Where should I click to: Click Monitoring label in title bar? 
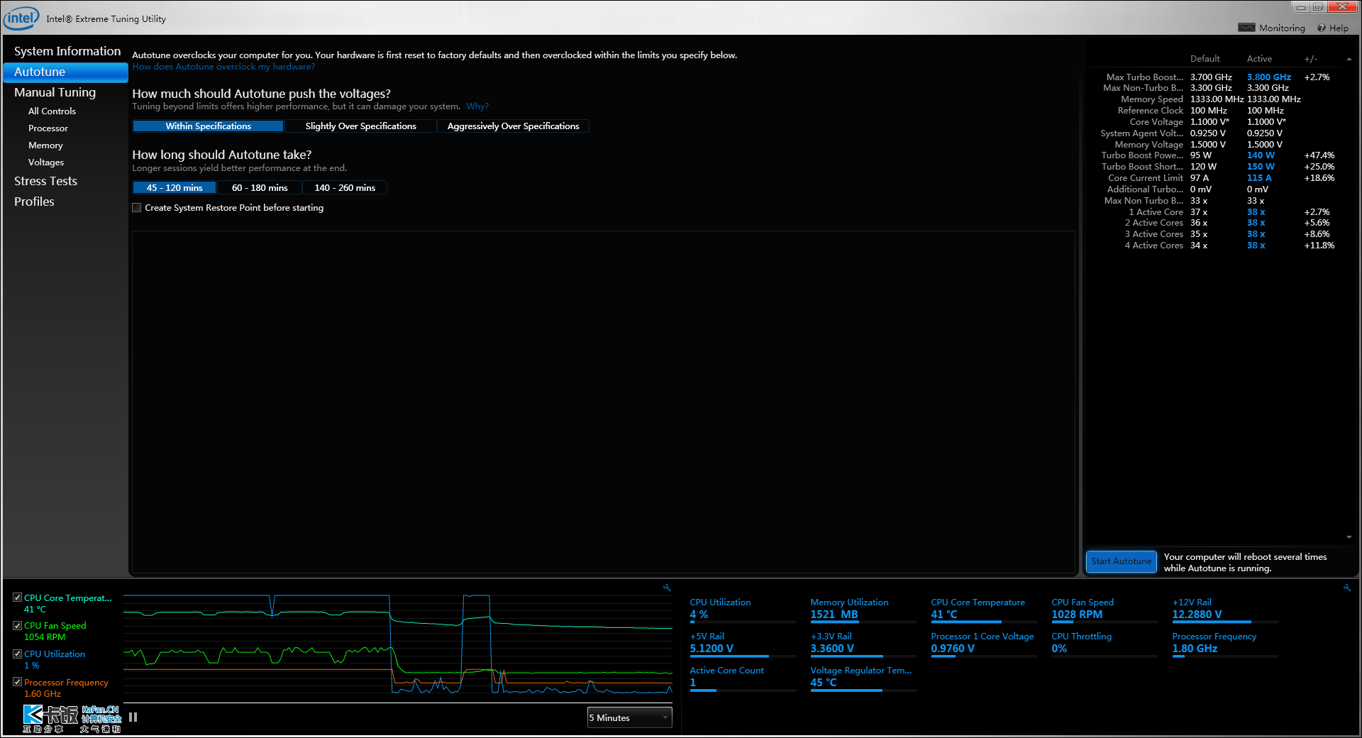coord(1282,28)
